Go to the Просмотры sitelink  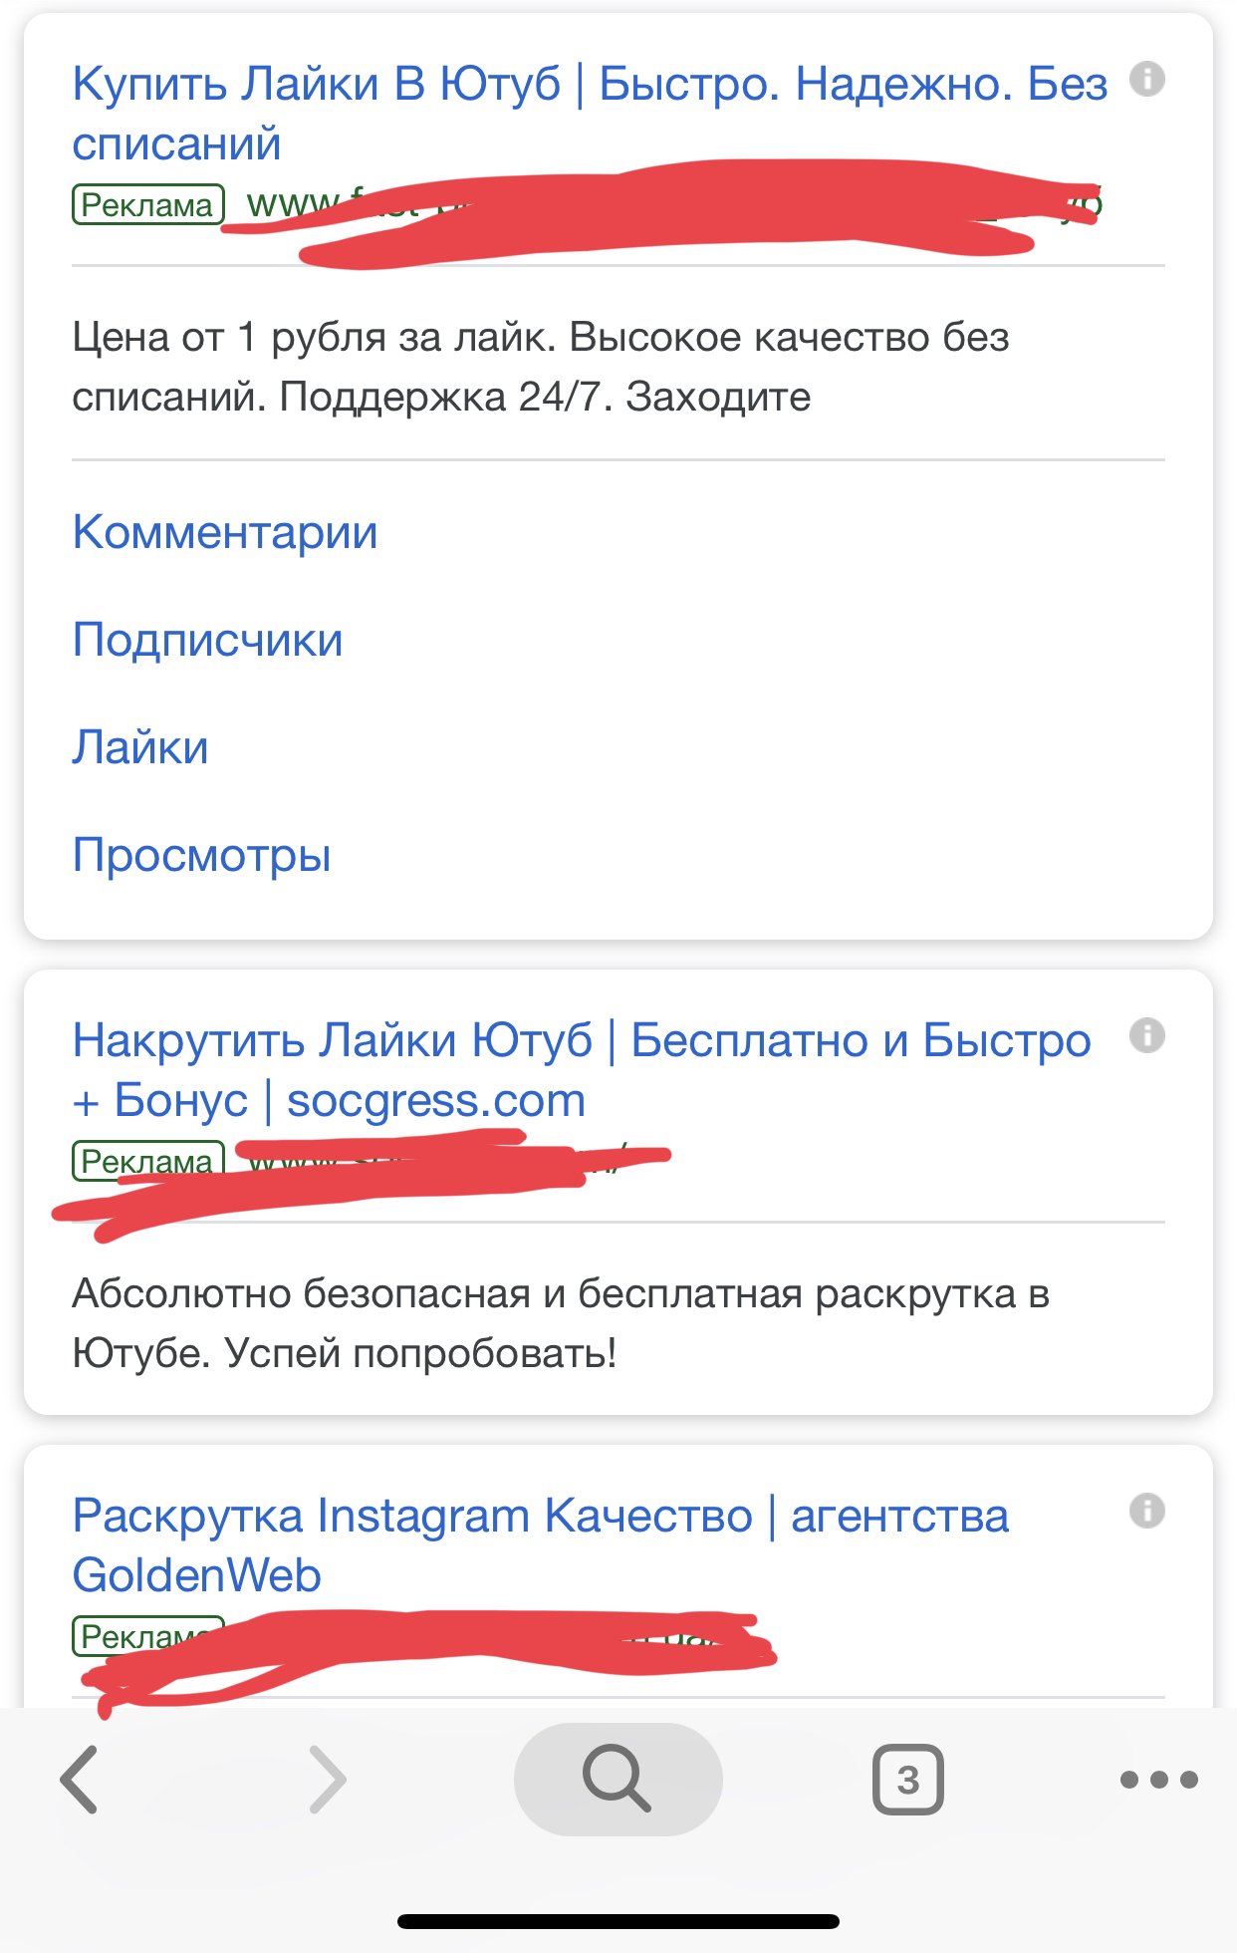click(201, 855)
